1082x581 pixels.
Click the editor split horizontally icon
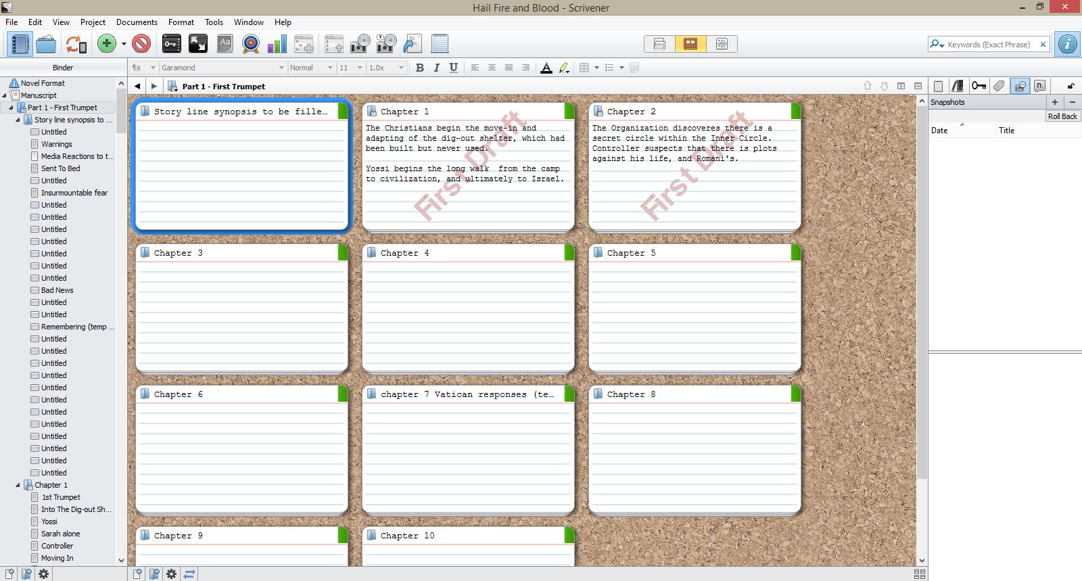click(918, 86)
